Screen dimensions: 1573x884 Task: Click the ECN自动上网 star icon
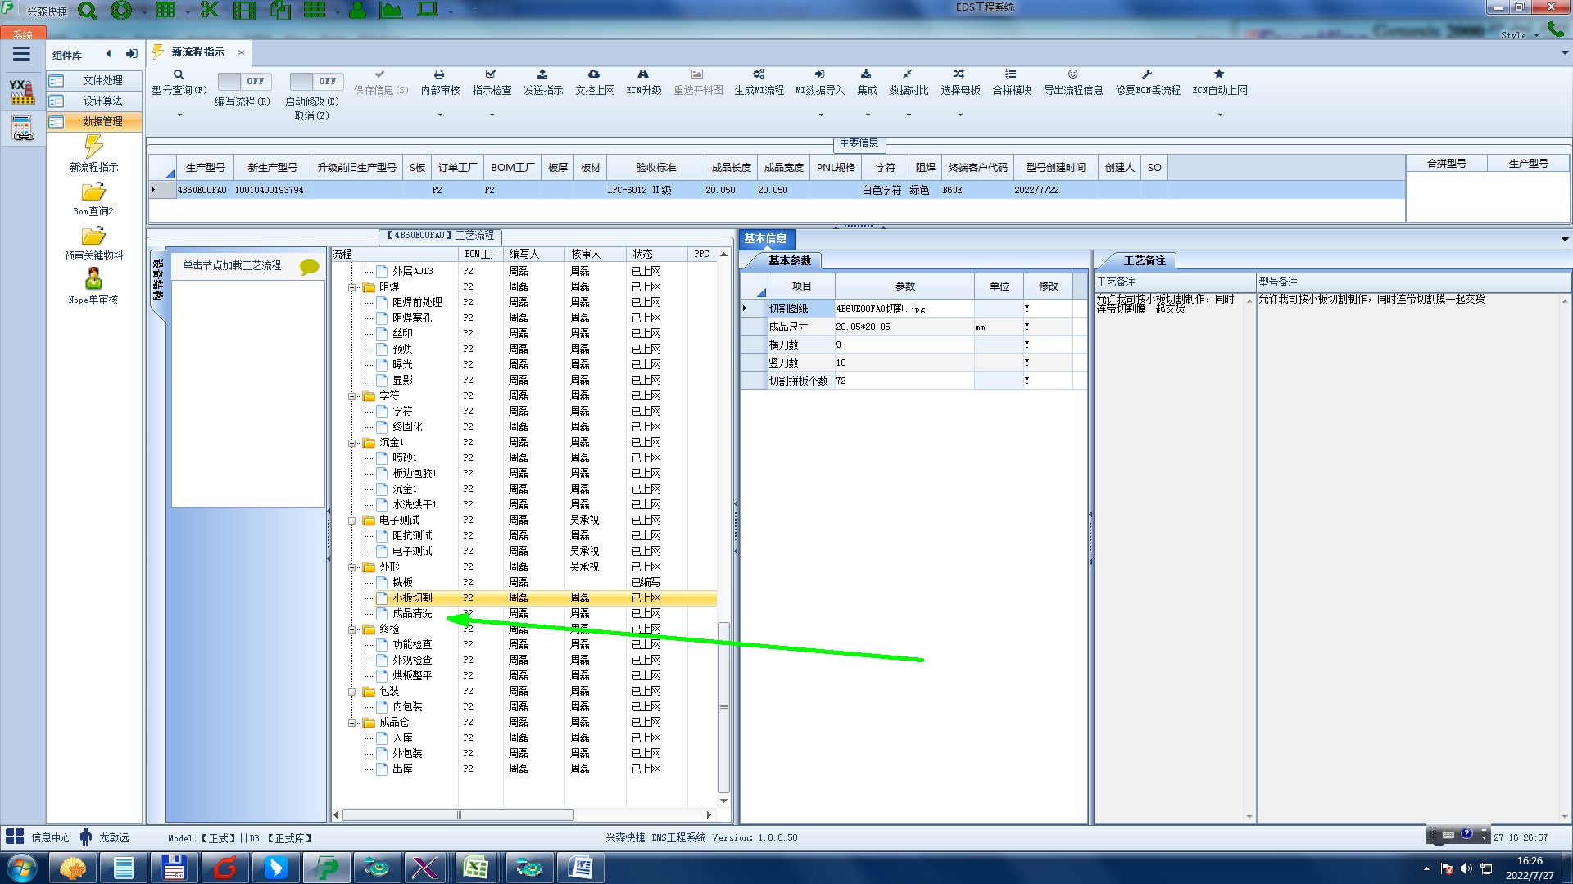1219,74
